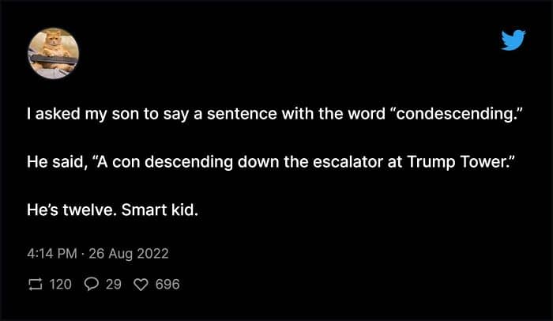Like the tweet with the heart icon
553x321 pixels.
tap(141, 284)
